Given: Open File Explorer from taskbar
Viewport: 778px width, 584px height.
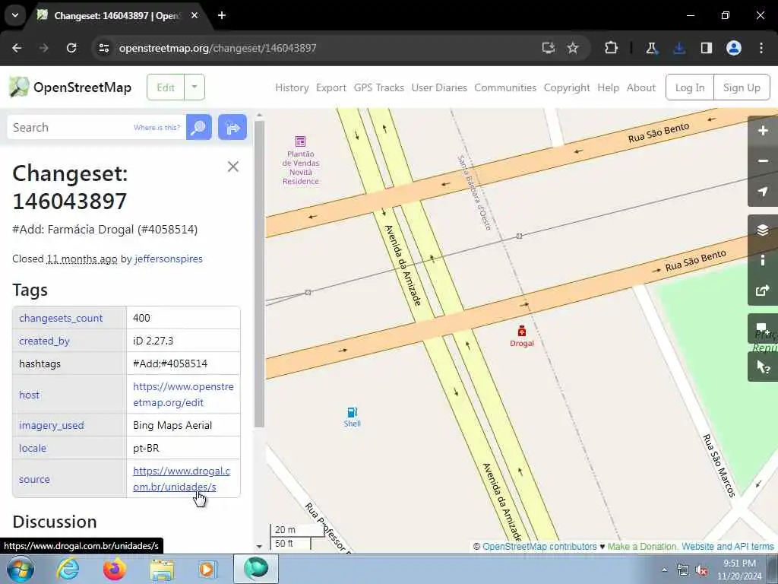Looking at the screenshot, I should pos(162,570).
